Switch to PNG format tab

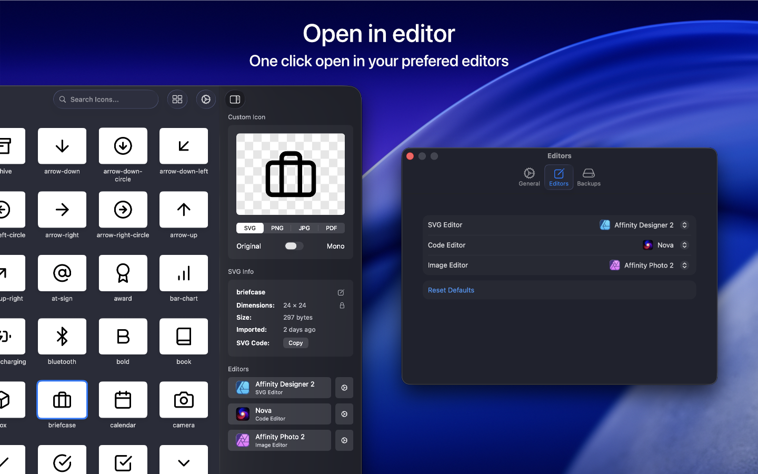click(277, 228)
